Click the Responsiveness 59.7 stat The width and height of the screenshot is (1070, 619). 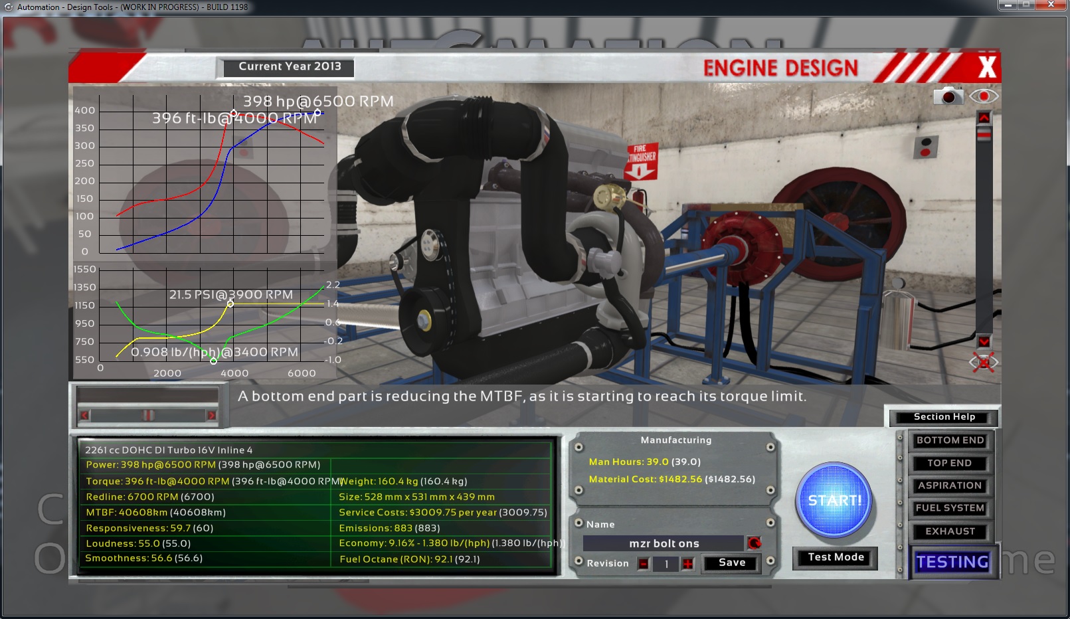149,528
